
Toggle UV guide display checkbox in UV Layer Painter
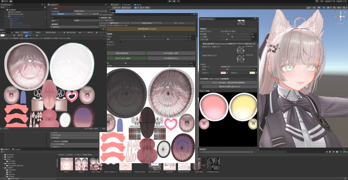121,20
